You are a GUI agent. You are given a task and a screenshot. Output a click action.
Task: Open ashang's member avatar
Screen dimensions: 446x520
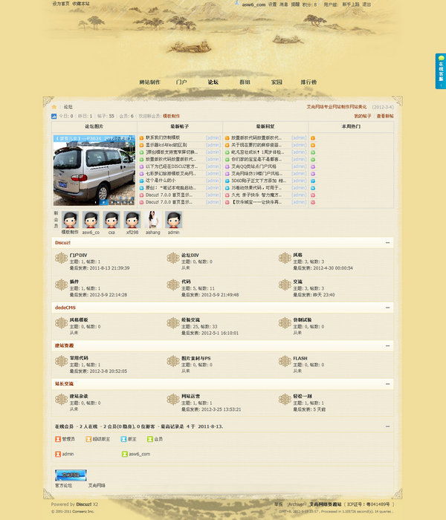[x=153, y=220]
